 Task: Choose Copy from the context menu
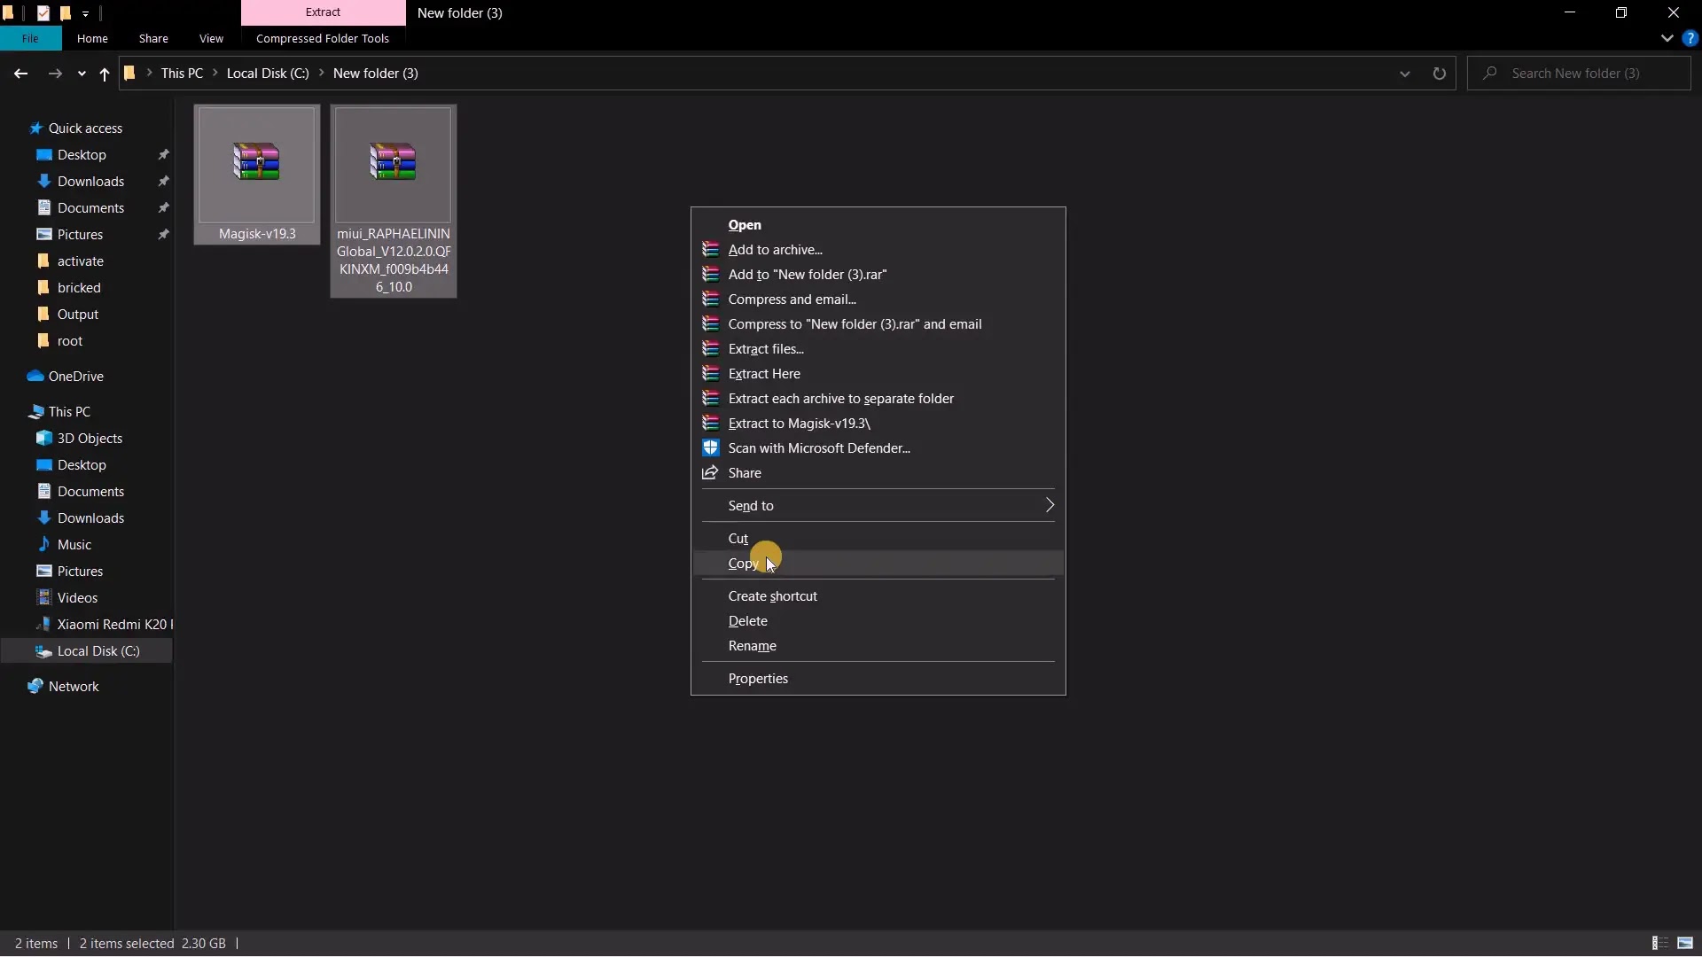coord(743,564)
